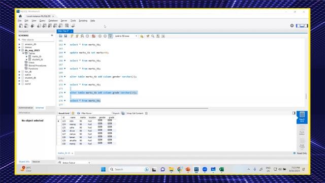Open script file in editor toolbar
Screen dimensions: 325x183
pos(60,36)
